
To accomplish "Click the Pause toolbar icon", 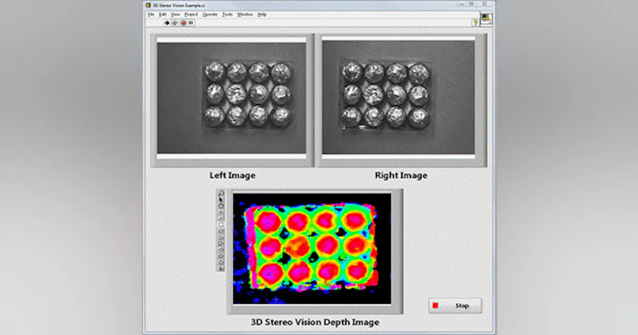I will click(x=191, y=23).
